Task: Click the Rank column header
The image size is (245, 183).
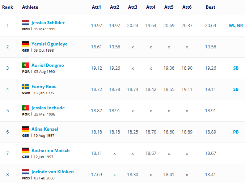Action: pos(8,7)
